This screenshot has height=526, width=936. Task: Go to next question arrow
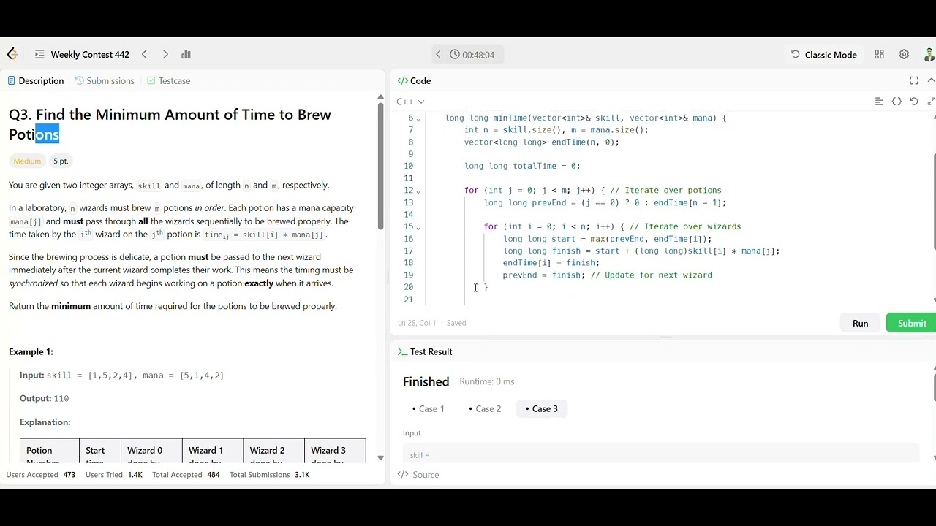165,54
